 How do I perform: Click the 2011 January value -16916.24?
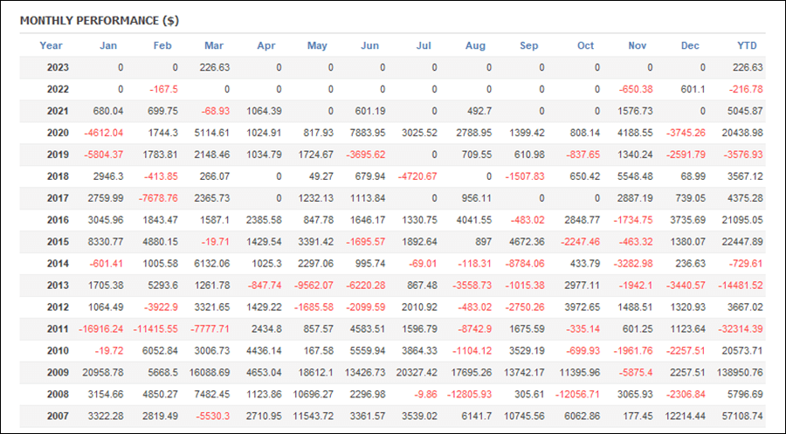coord(100,329)
